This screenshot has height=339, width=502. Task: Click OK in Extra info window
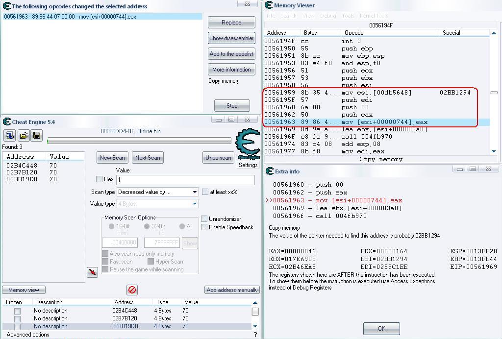point(381,329)
